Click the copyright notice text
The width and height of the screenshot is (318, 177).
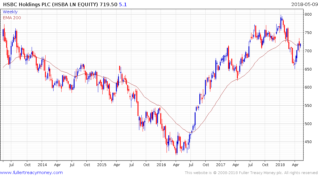coord(251,173)
